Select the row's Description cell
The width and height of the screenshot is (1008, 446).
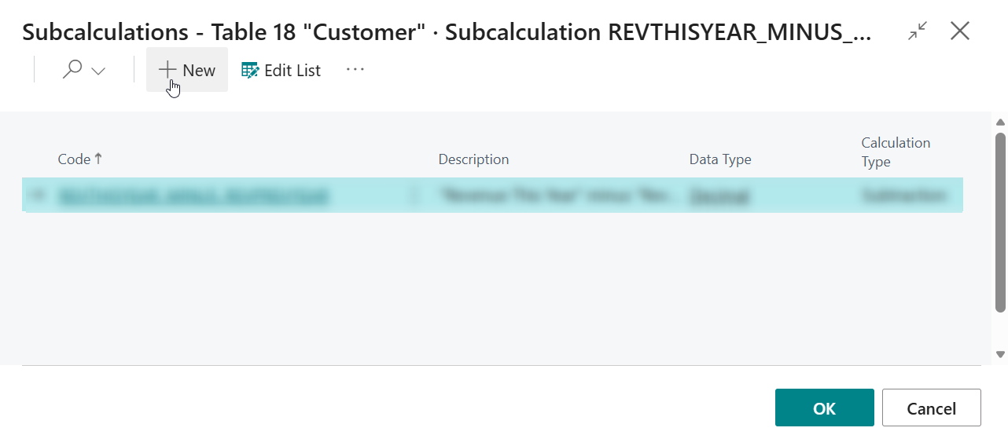point(558,196)
